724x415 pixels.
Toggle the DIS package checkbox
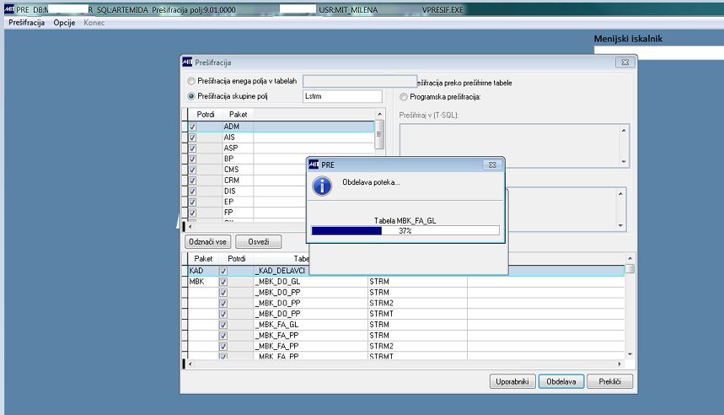[x=192, y=191]
